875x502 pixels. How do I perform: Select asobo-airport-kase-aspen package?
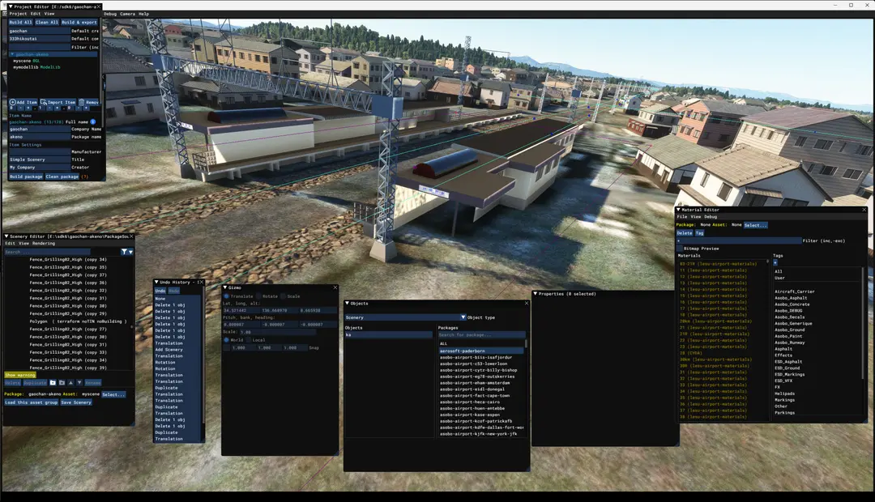(470, 415)
